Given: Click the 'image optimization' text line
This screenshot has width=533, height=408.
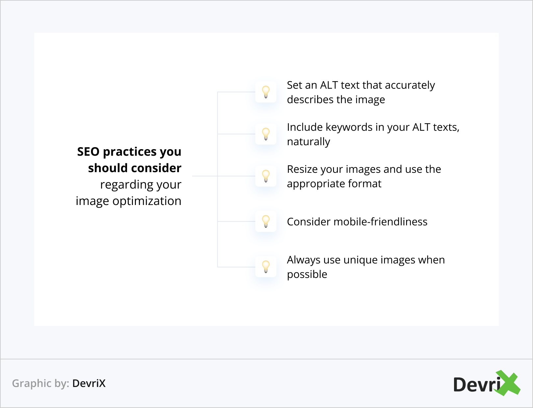Looking at the screenshot, I should [128, 201].
